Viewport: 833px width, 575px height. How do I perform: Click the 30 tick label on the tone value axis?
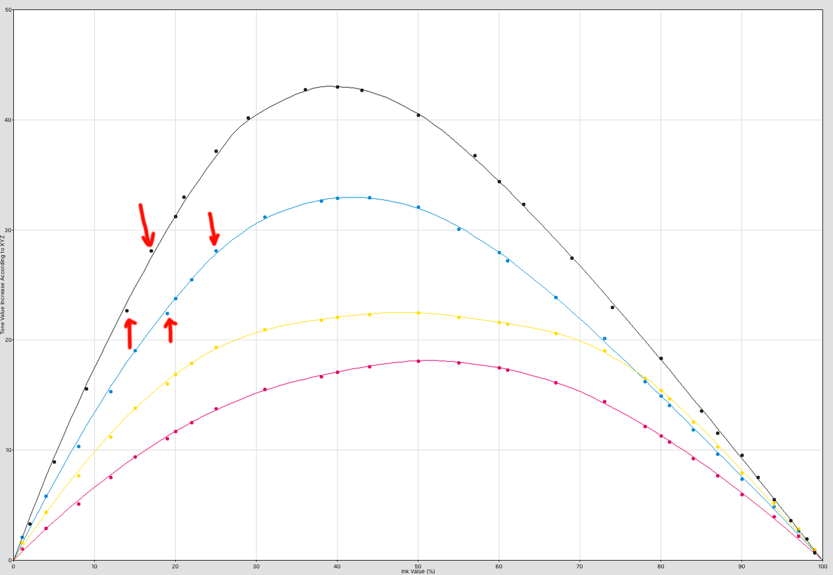coord(8,230)
